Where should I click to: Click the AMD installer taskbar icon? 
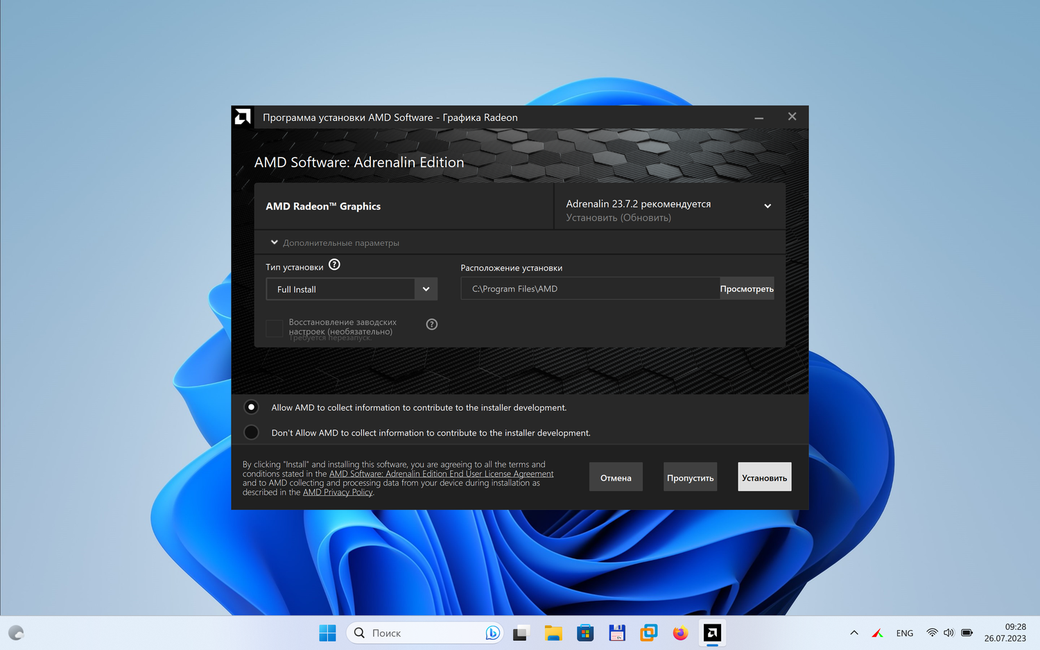click(712, 633)
